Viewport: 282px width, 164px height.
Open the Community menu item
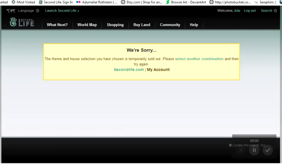click(170, 25)
